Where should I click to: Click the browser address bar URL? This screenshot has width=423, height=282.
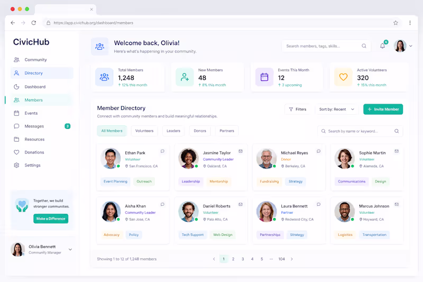pyautogui.click(x=94, y=23)
